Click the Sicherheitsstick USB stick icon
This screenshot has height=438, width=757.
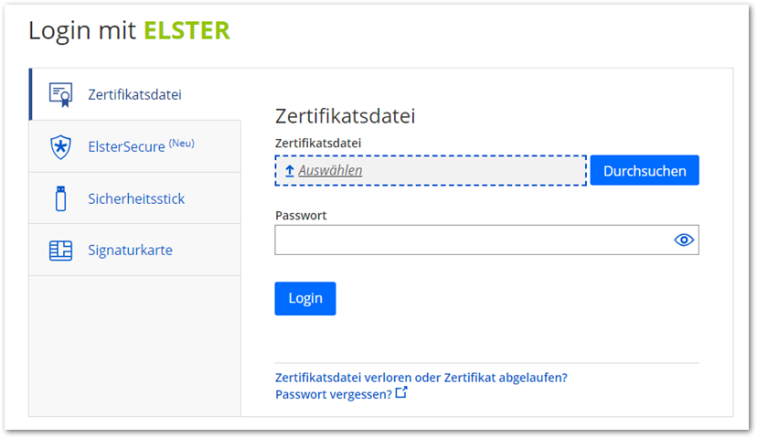[60, 198]
